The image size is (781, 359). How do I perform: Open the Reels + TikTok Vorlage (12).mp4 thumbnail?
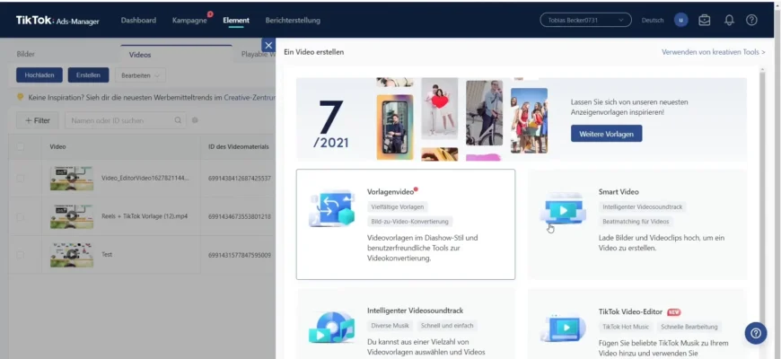(72, 216)
